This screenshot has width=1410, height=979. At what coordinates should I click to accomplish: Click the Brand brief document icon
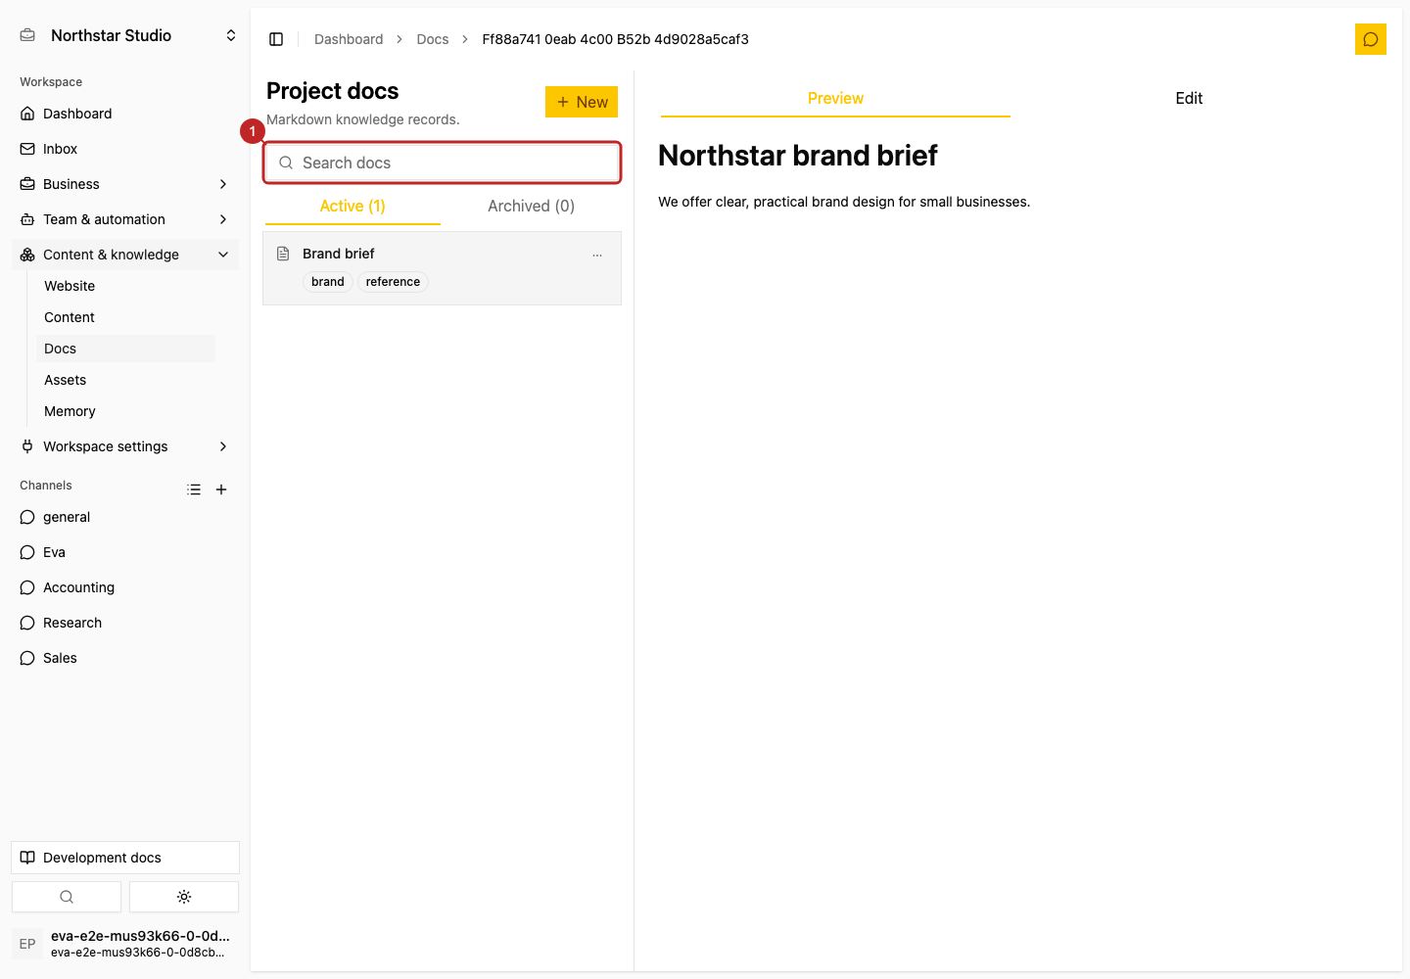click(x=283, y=254)
